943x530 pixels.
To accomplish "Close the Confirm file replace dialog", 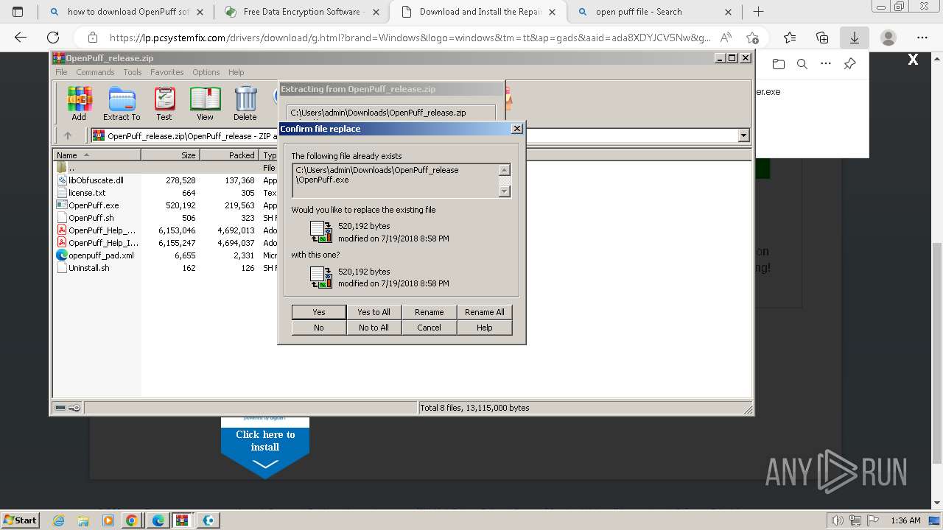I will tap(517, 129).
